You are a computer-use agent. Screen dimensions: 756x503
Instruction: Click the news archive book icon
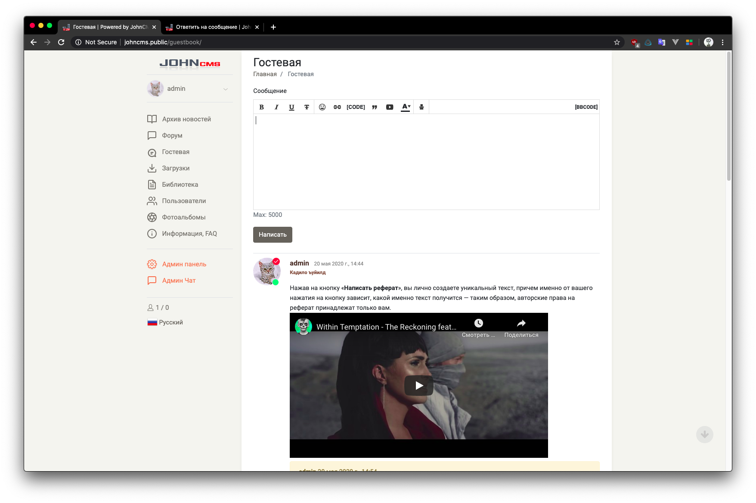tap(152, 119)
